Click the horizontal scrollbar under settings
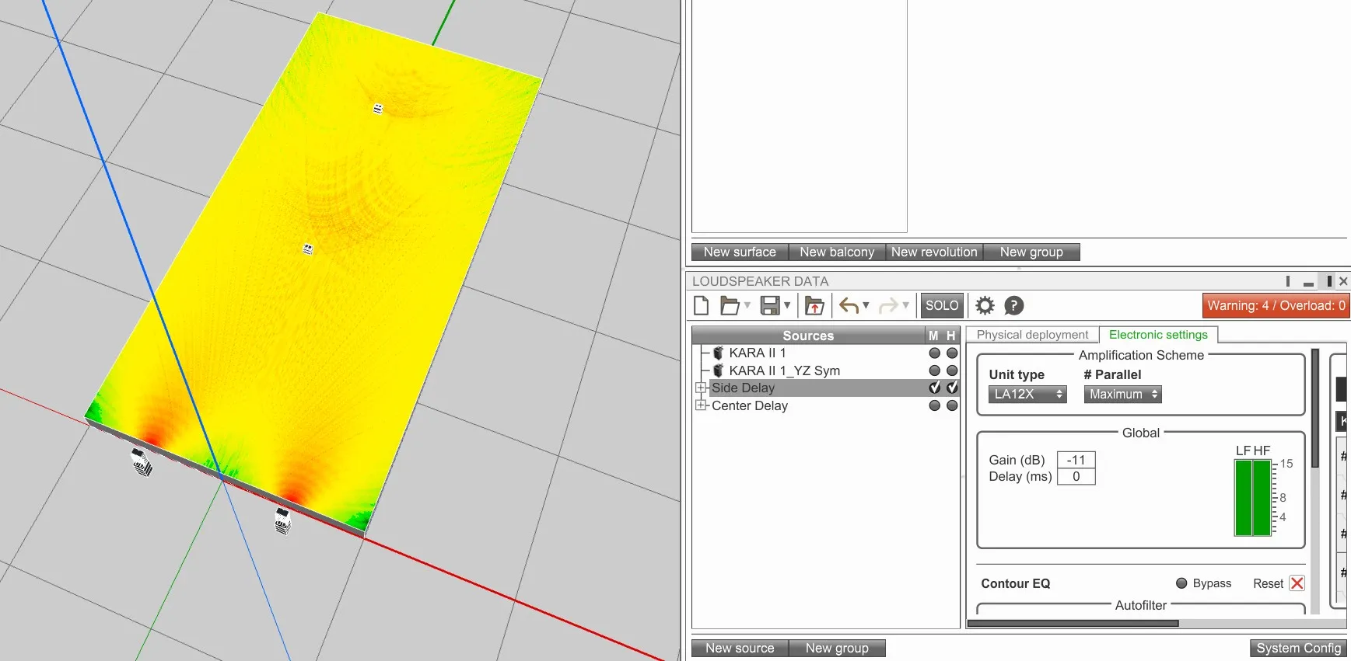1351x661 pixels. pyautogui.click(x=1073, y=623)
